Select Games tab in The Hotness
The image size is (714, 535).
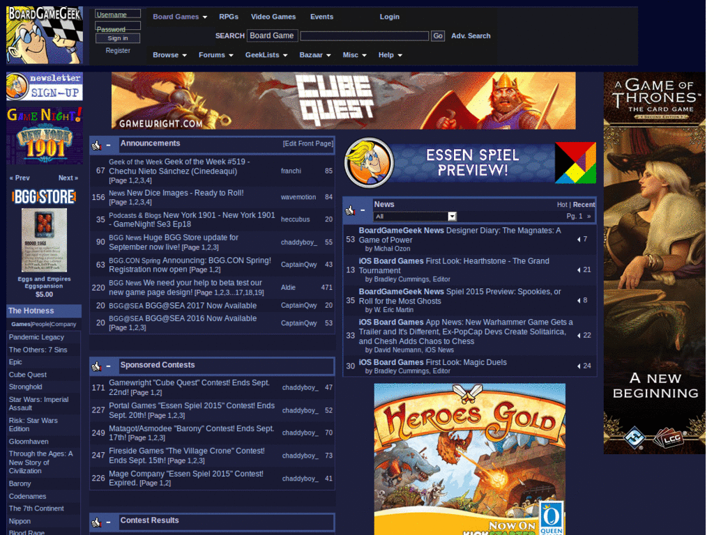point(21,325)
